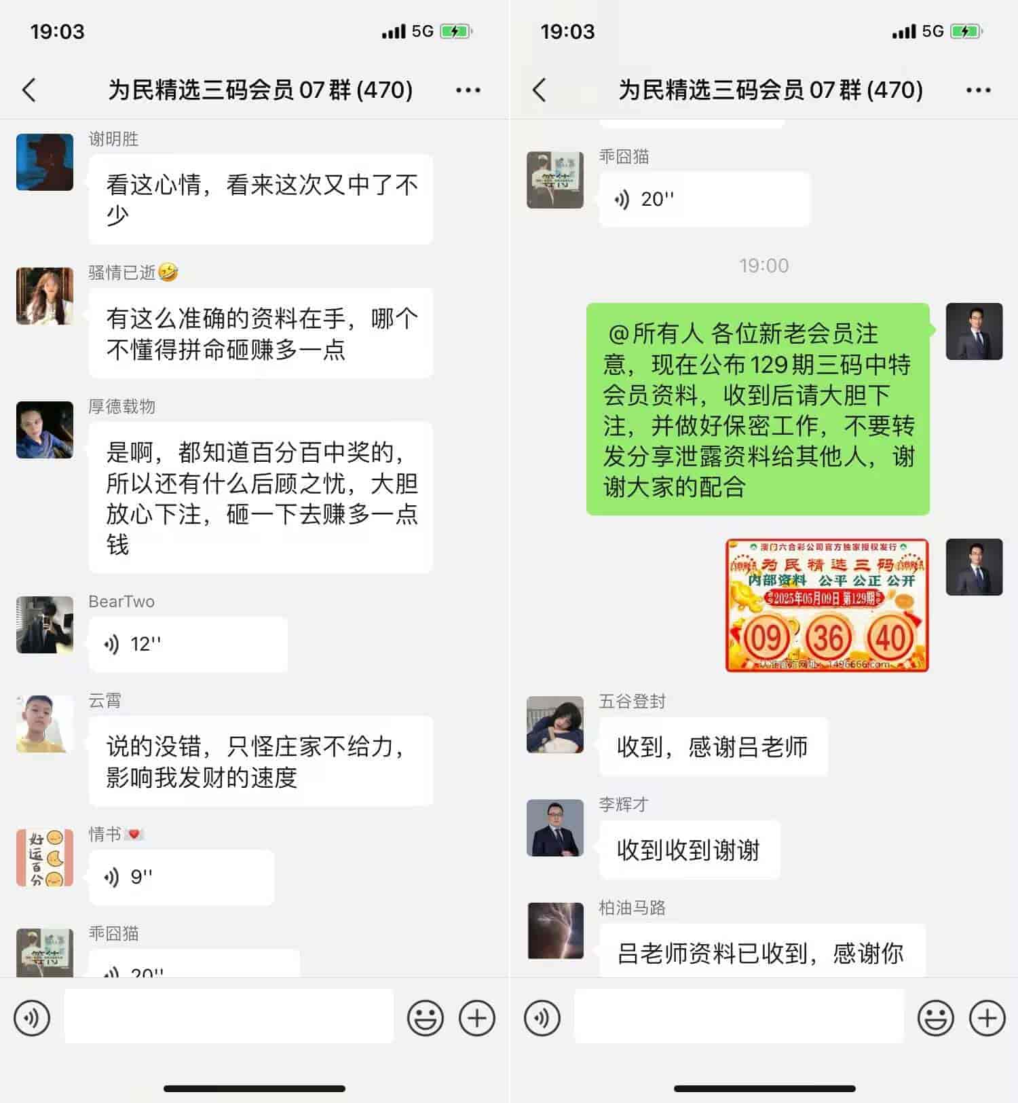Open emoji picker in right chat
Viewport: 1018px width, 1103px height.
coord(936,1017)
